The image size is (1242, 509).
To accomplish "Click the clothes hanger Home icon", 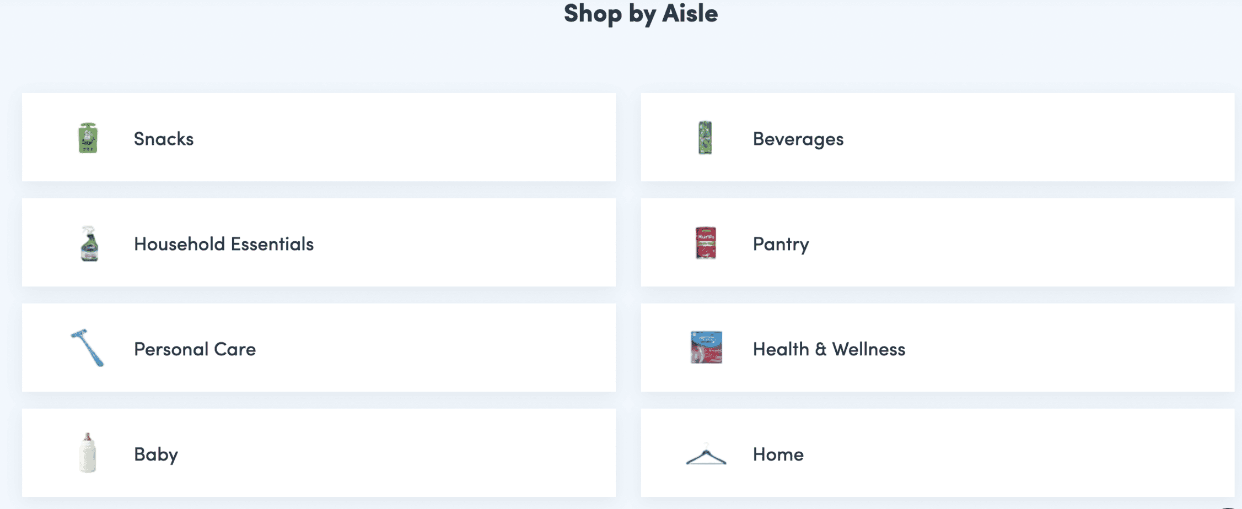I will pyautogui.click(x=706, y=456).
